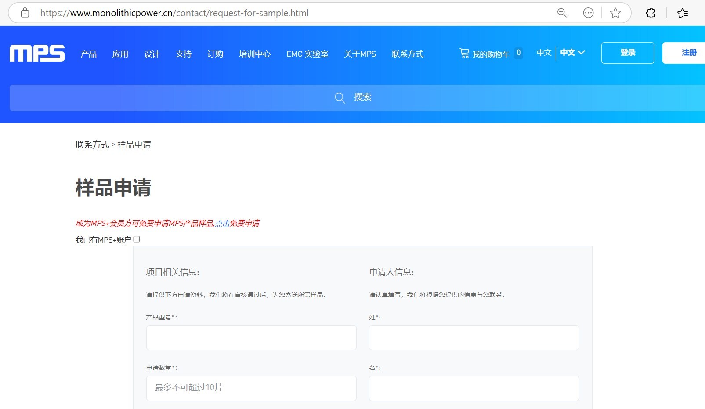Click the MPS logo
The width and height of the screenshot is (705, 409).
tap(37, 53)
